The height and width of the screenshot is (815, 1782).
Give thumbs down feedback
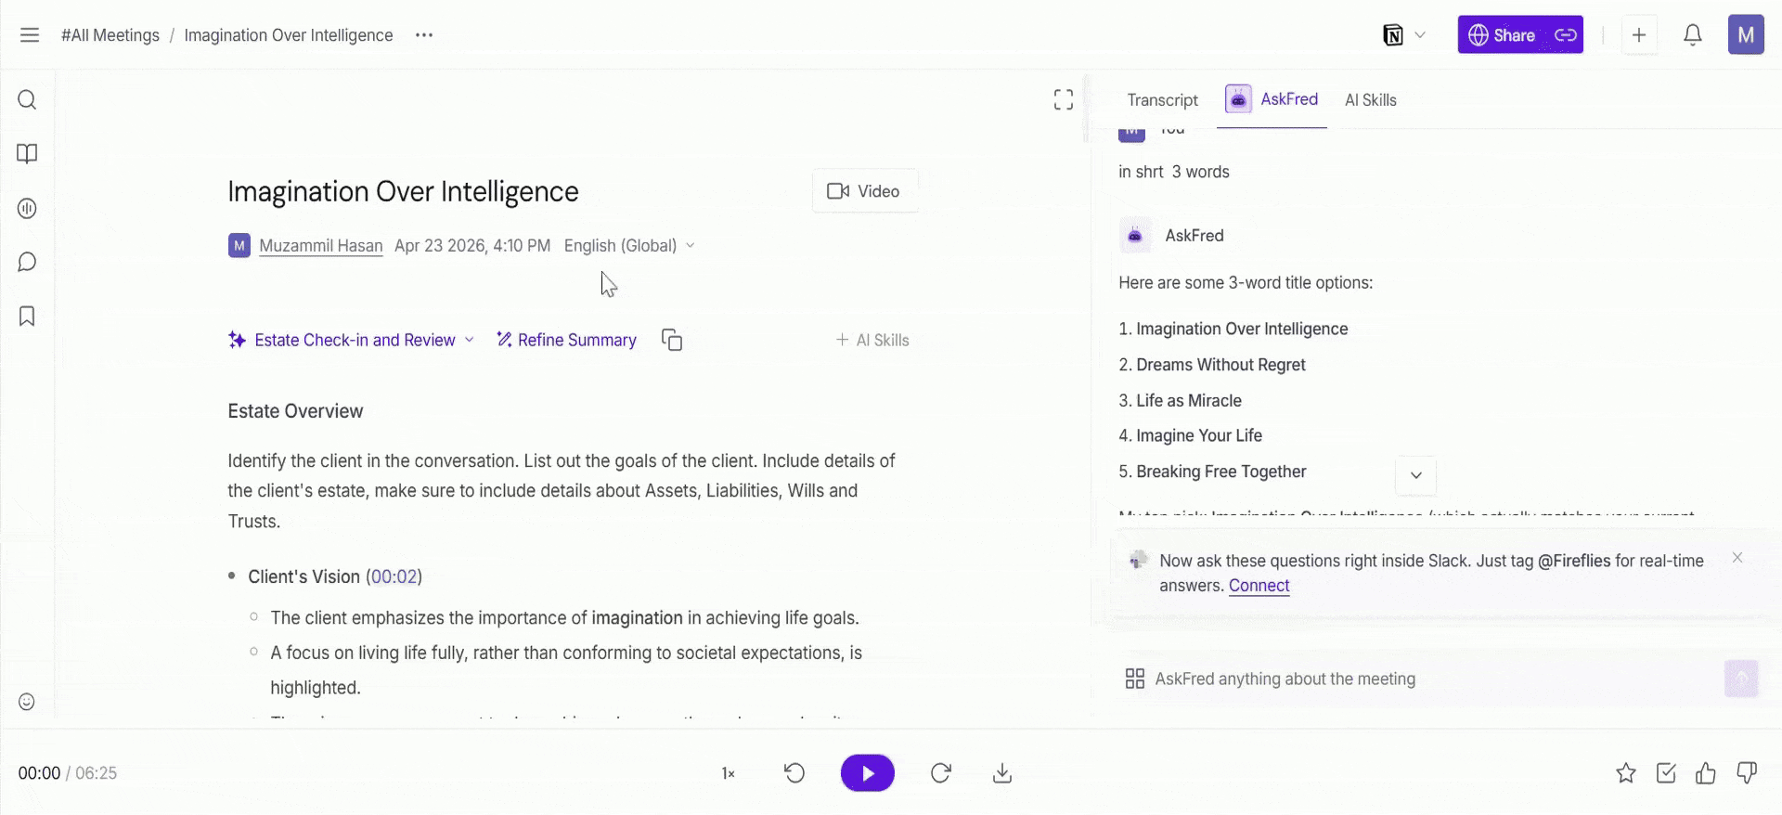point(1747,773)
